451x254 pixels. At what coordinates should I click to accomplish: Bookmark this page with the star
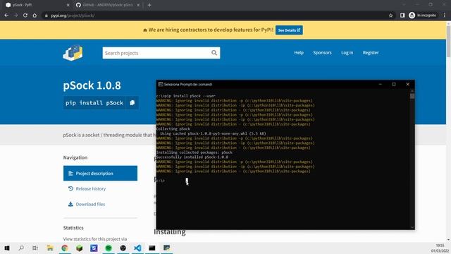pyautogui.click(x=390, y=16)
